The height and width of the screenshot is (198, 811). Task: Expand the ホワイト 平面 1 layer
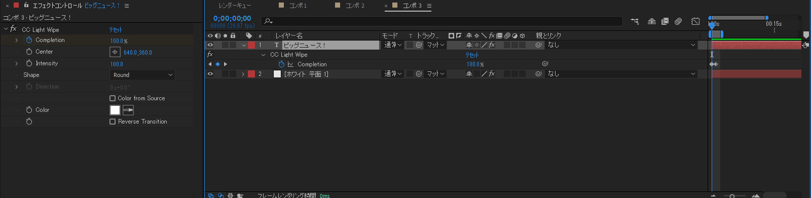coord(243,74)
